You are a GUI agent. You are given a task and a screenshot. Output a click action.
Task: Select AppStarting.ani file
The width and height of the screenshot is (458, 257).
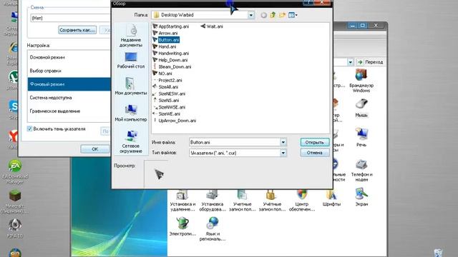click(x=171, y=26)
